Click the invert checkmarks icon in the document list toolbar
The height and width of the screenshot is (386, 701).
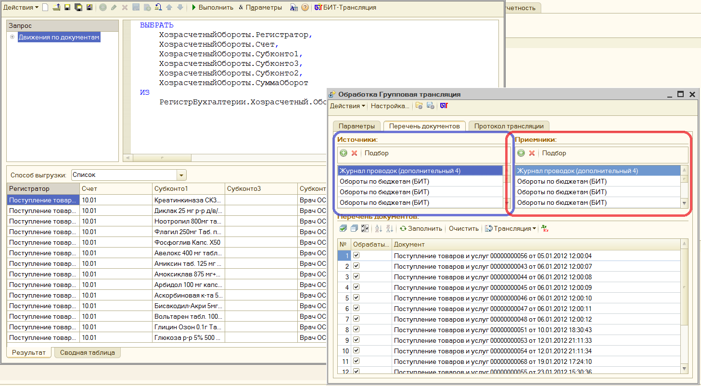(365, 228)
